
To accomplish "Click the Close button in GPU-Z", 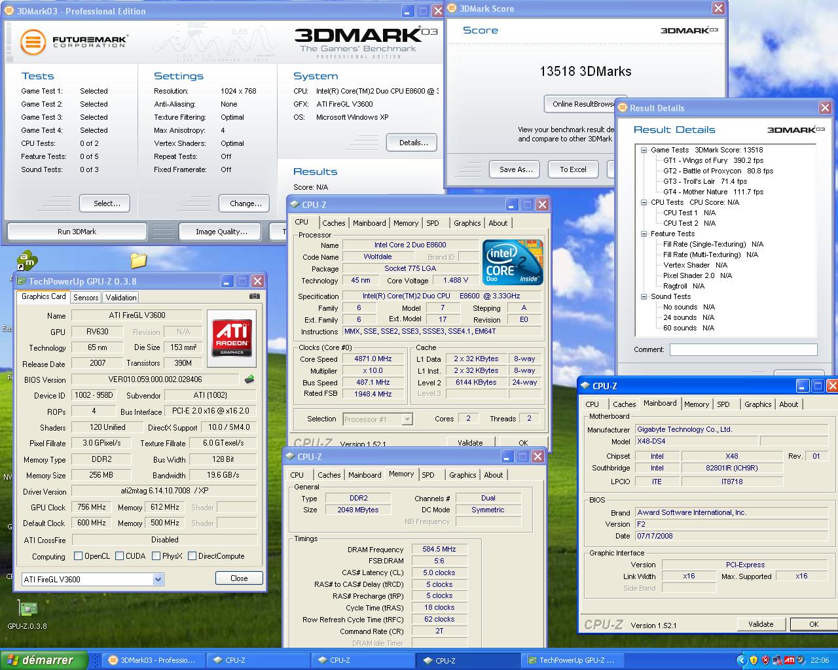I will point(239,578).
